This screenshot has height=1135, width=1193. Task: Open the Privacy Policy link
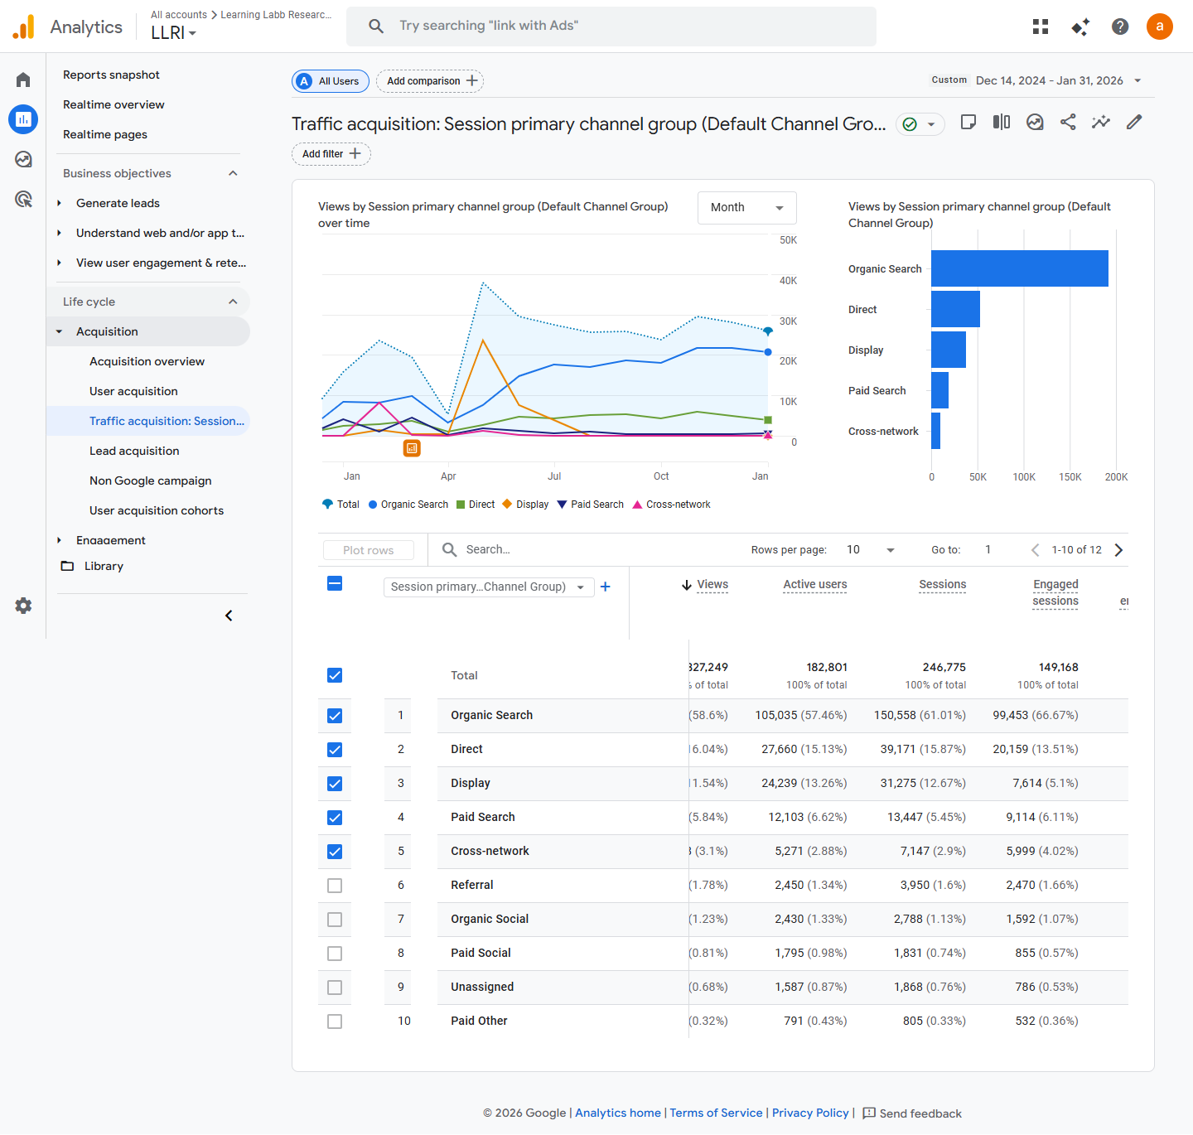(x=809, y=1113)
